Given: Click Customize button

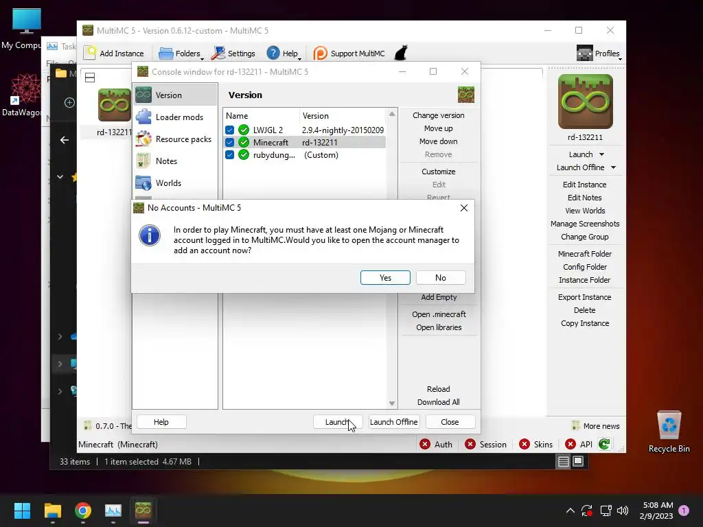Looking at the screenshot, I should tap(439, 172).
